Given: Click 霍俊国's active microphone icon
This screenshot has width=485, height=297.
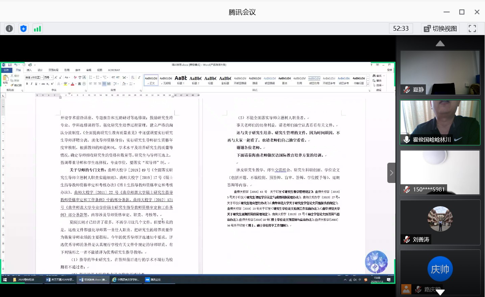Looking at the screenshot, I should coord(407,140).
